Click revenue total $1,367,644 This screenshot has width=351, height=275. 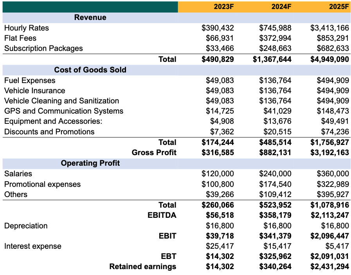click(272, 60)
